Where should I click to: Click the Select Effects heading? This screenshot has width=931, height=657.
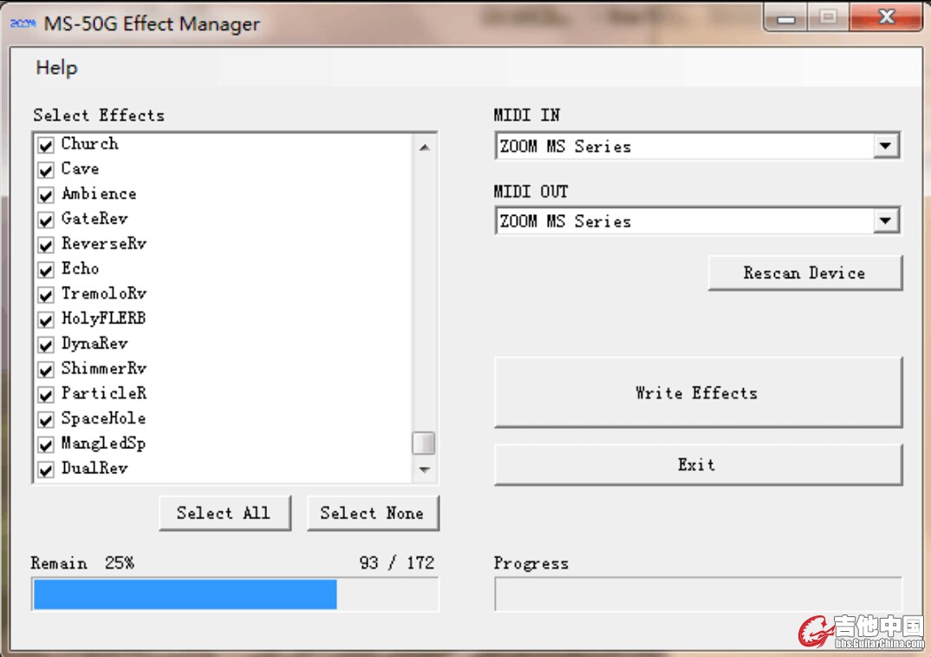click(99, 115)
